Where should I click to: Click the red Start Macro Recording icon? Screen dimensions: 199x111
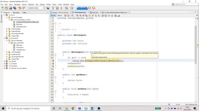(x=109, y=15)
